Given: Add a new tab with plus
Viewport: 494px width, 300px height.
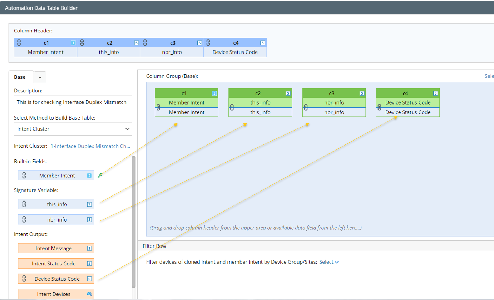Looking at the screenshot, I should [40, 77].
